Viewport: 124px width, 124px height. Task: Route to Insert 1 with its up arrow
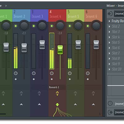pos(3,104)
